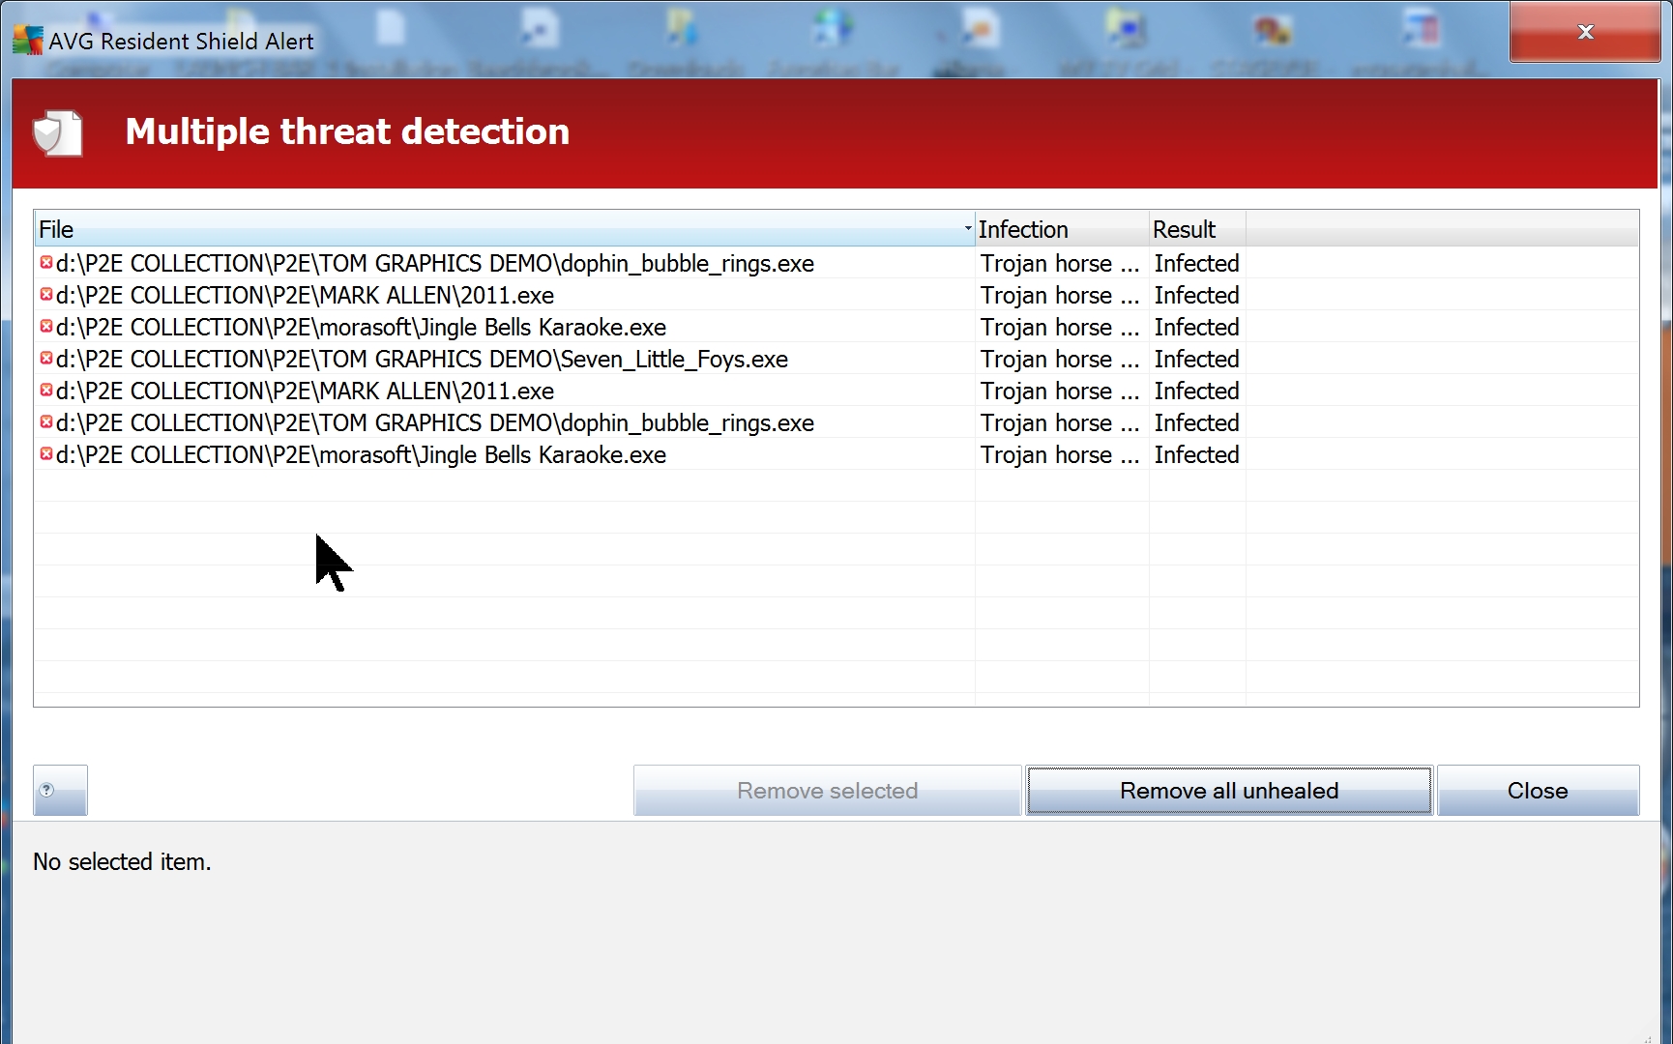Click the red icon on the second 2011.exe row
This screenshot has height=1044, width=1673.
click(x=45, y=391)
